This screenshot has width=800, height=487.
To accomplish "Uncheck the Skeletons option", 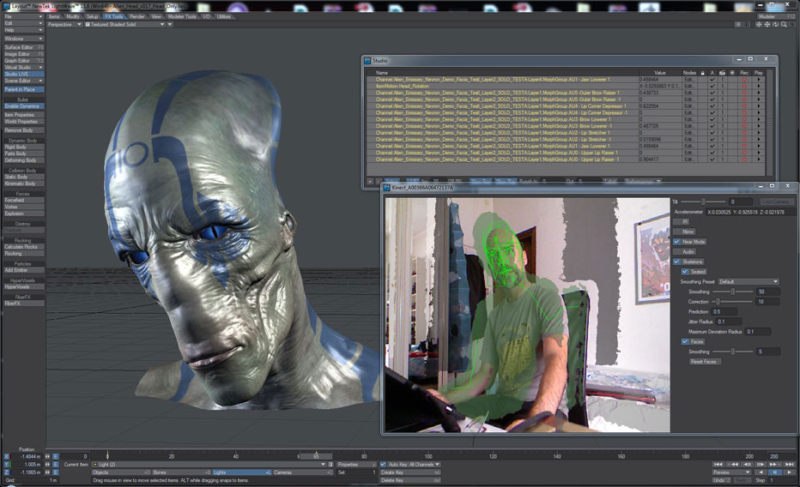I will (676, 262).
